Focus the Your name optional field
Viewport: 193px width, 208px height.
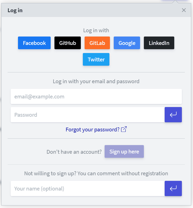88,188
